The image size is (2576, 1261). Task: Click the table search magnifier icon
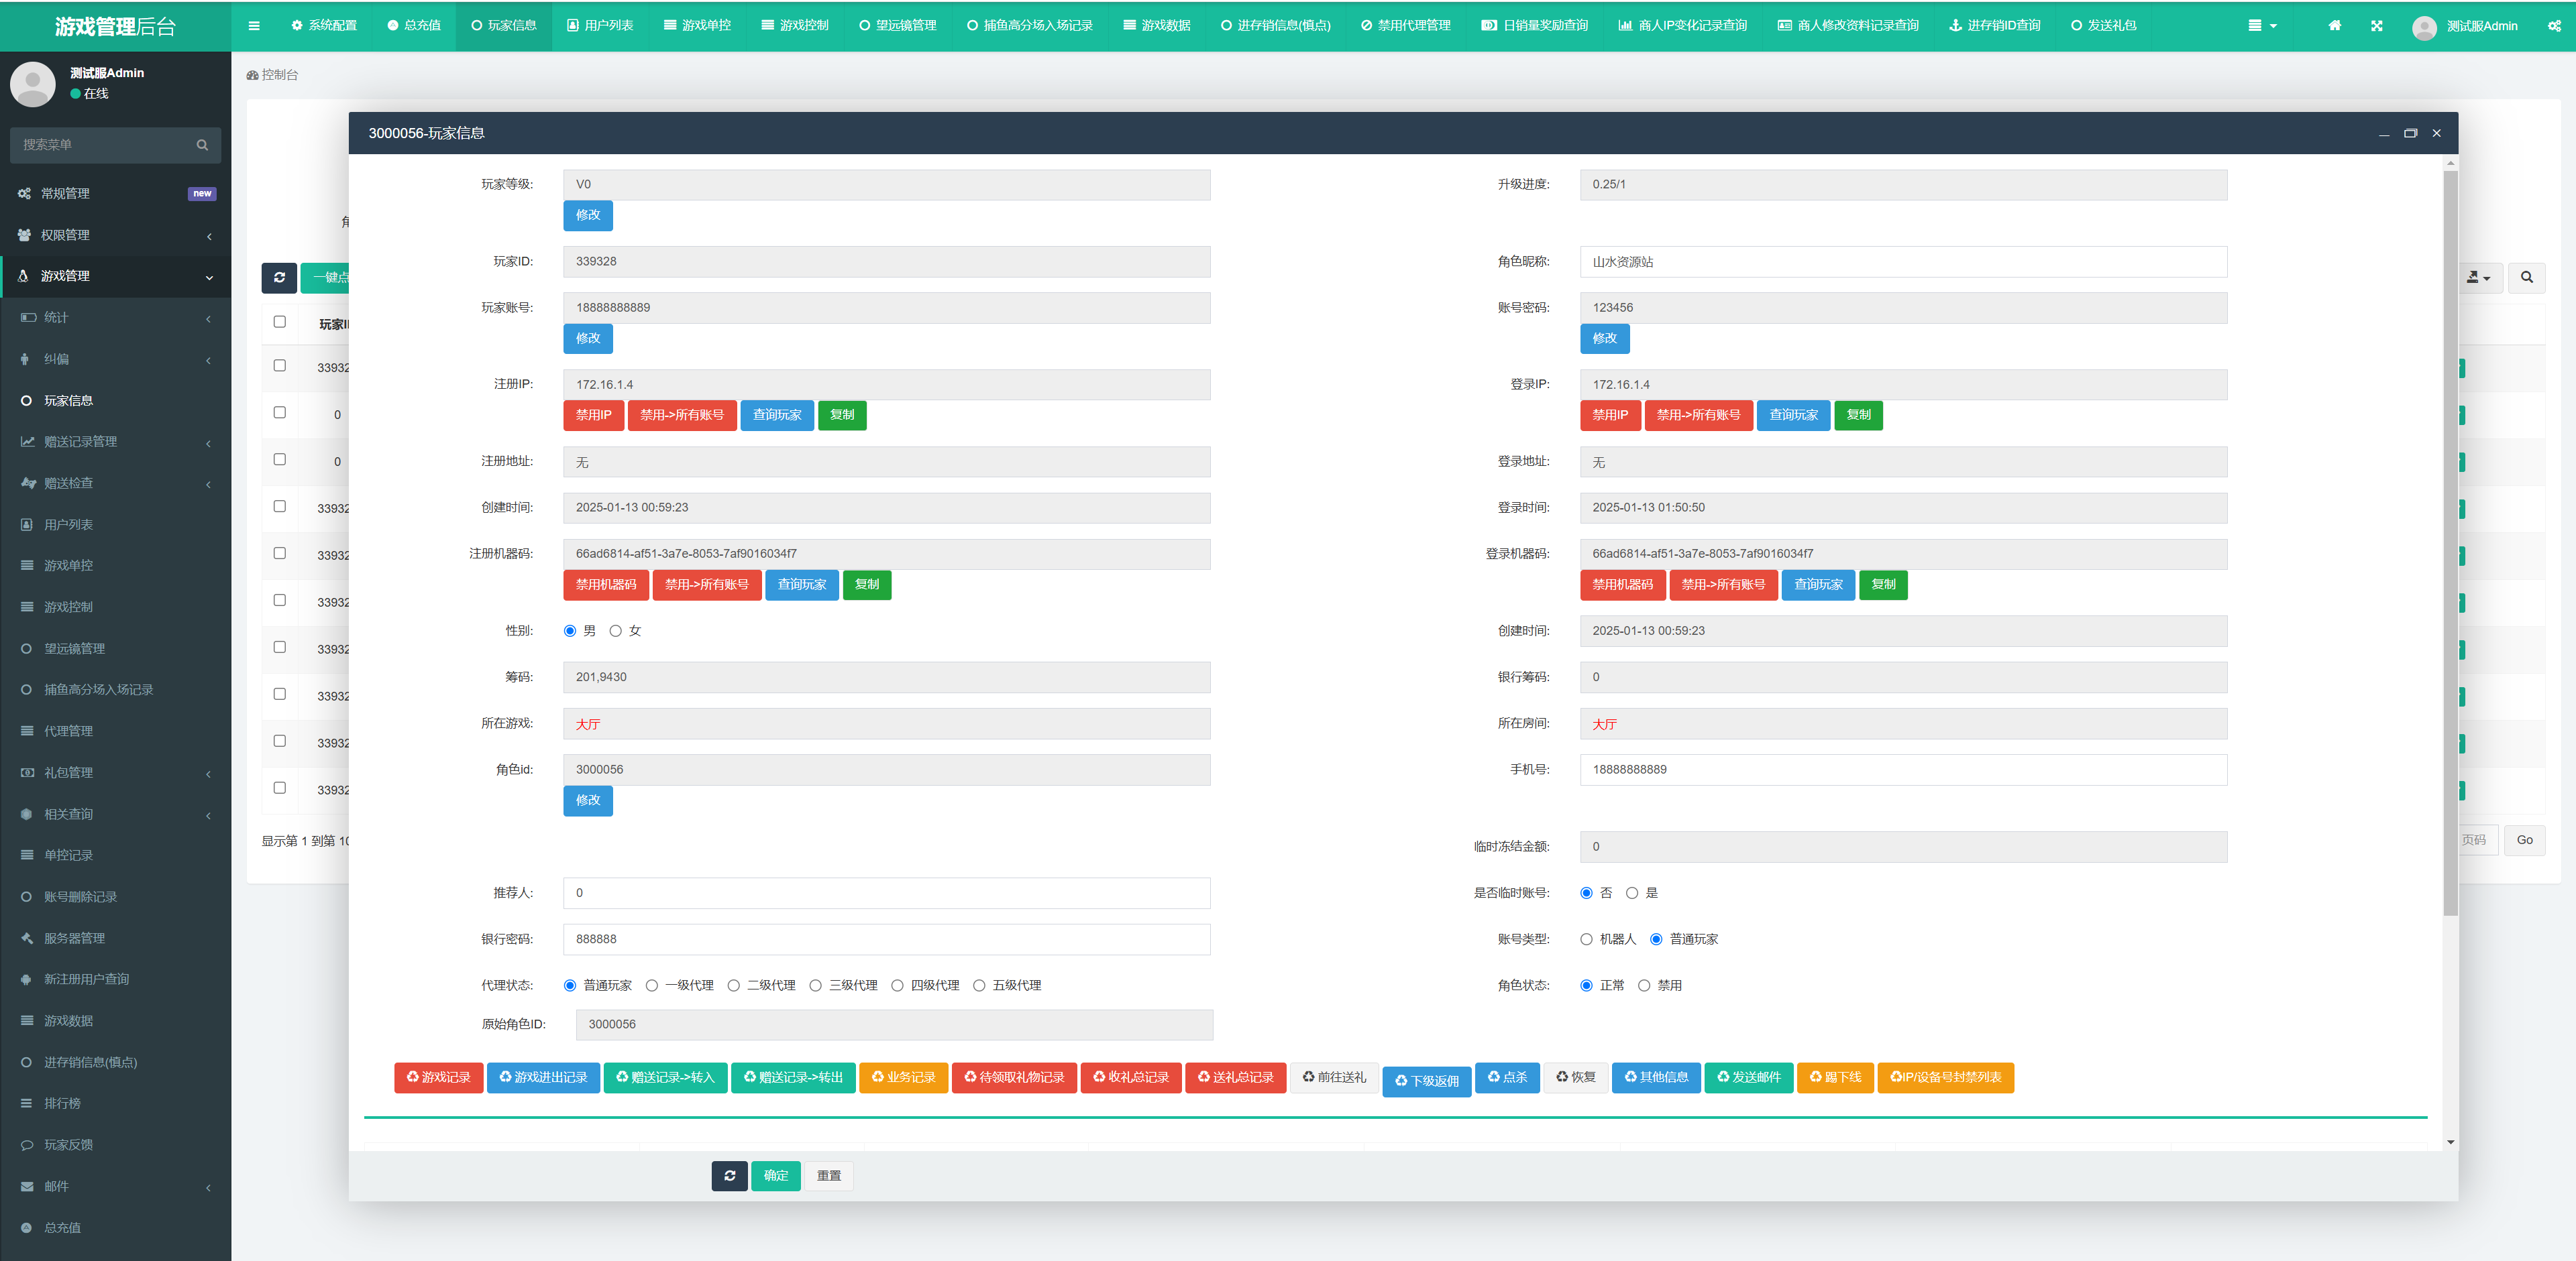[x=2526, y=278]
